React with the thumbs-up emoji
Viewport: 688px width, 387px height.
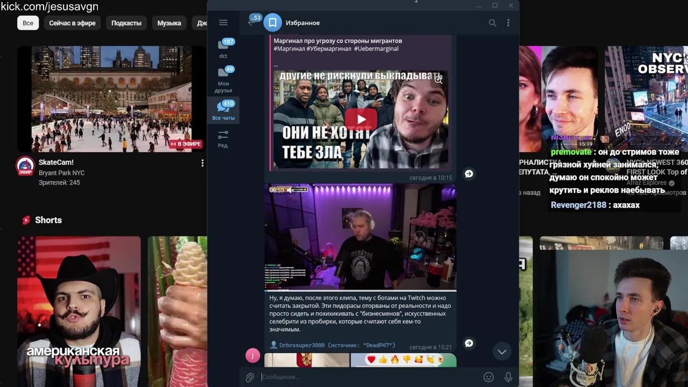(x=383, y=360)
